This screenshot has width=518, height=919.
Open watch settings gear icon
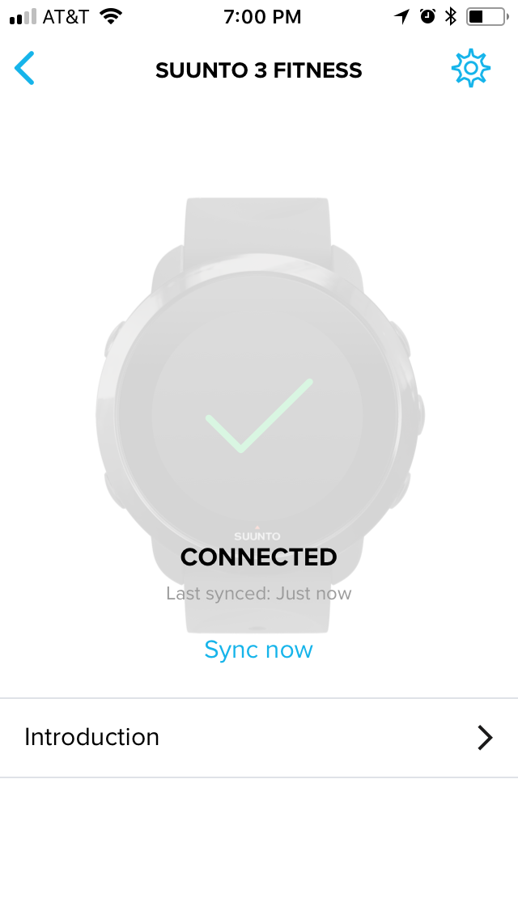point(470,69)
